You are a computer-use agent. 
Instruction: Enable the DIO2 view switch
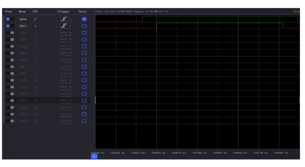(x=10, y=33)
